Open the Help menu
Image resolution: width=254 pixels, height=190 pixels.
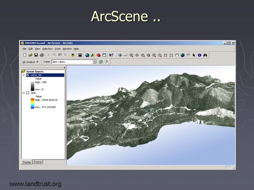[76, 49]
